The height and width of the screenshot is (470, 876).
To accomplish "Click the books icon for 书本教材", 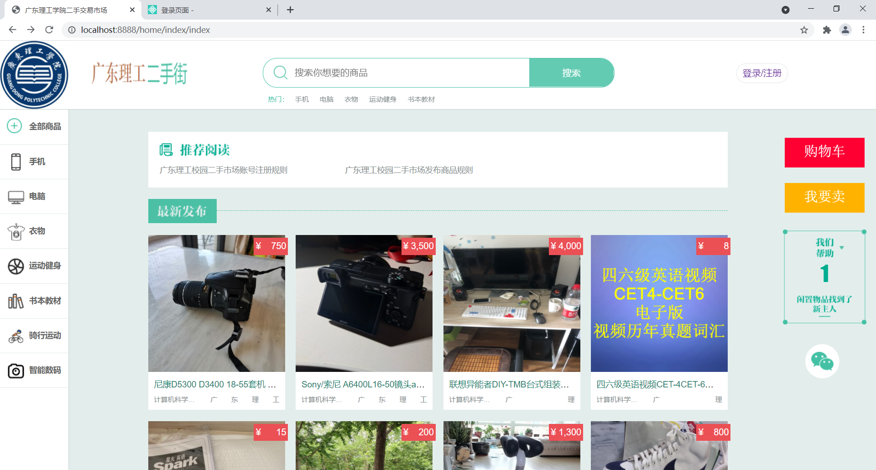I will [16, 301].
